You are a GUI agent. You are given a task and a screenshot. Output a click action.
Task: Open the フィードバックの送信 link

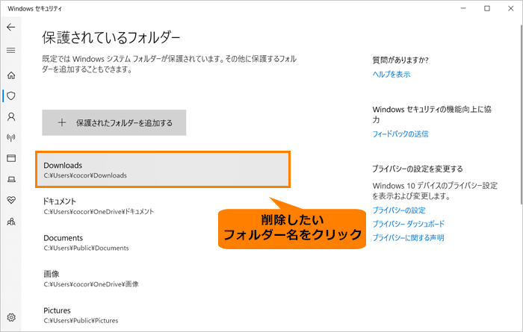coord(400,134)
